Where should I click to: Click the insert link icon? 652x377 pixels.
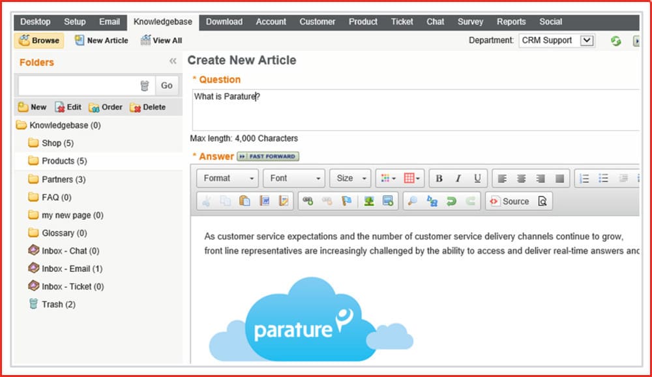click(x=308, y=202)
